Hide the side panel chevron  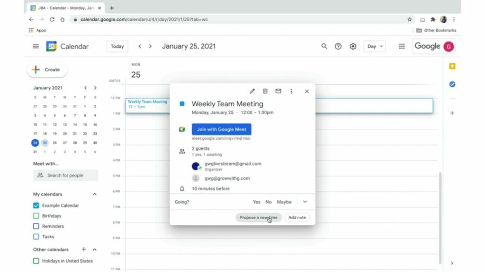pyautogui.click(x=452, y=263)
